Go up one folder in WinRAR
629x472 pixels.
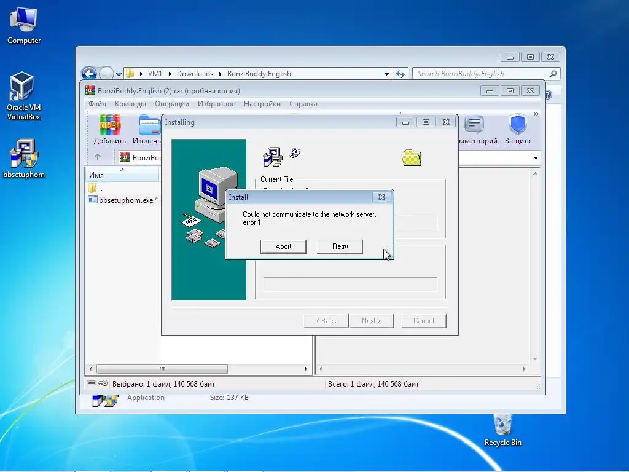pyautogui.click(x=98, y=157)
